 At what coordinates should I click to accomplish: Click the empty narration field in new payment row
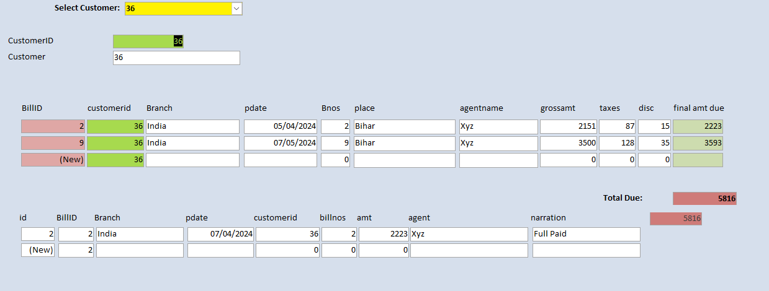click(x=586, y=251)
